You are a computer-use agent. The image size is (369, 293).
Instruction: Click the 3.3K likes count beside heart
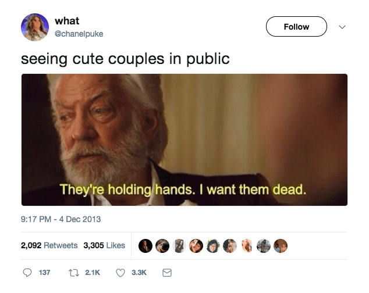pos(139,273)
